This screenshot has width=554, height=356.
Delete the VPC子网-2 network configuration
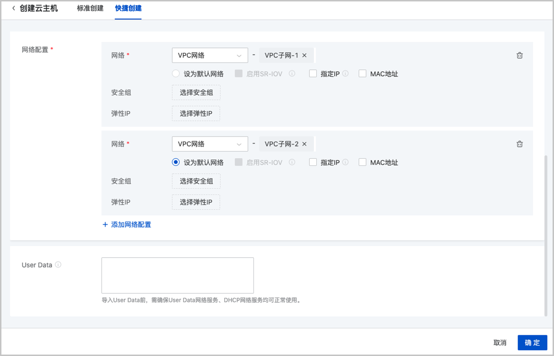519,144
